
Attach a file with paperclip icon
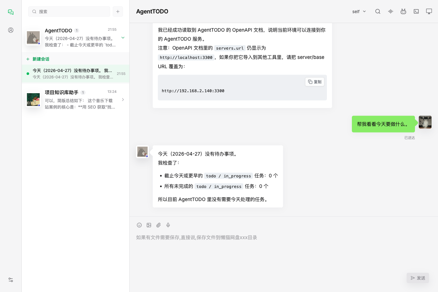click(158, 225)
